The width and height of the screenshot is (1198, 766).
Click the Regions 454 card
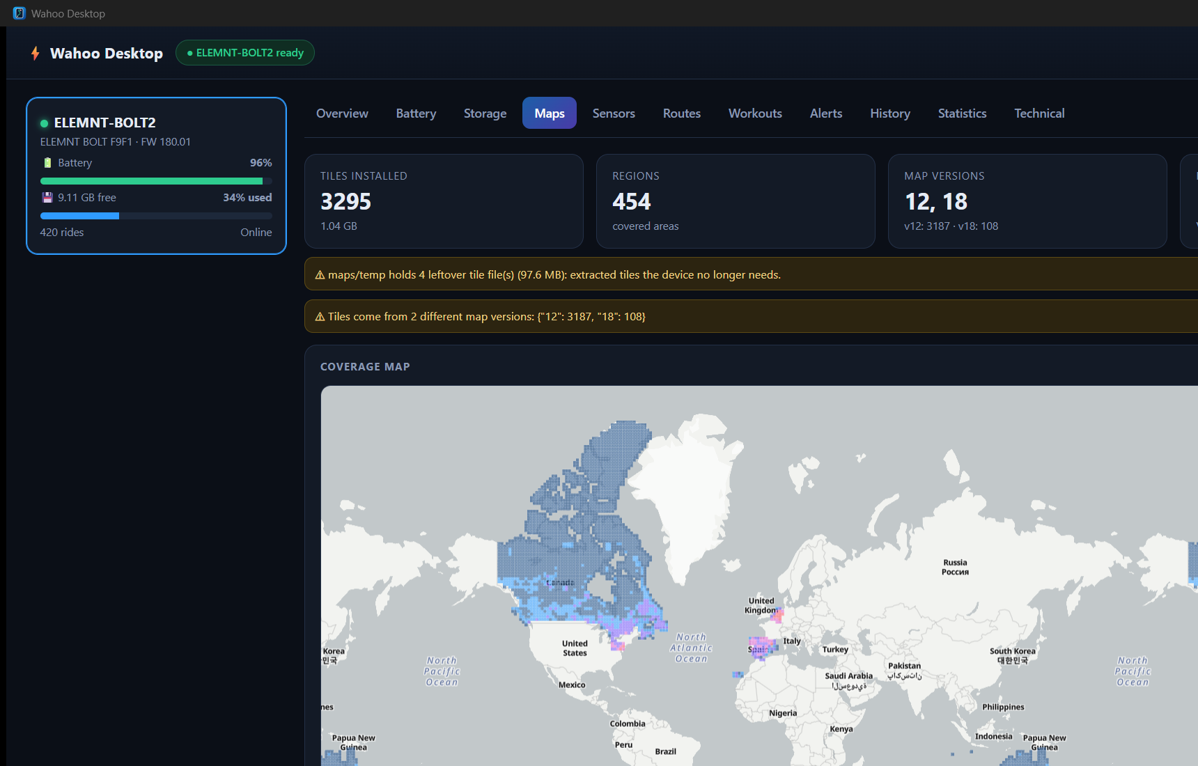click(736, 201)
